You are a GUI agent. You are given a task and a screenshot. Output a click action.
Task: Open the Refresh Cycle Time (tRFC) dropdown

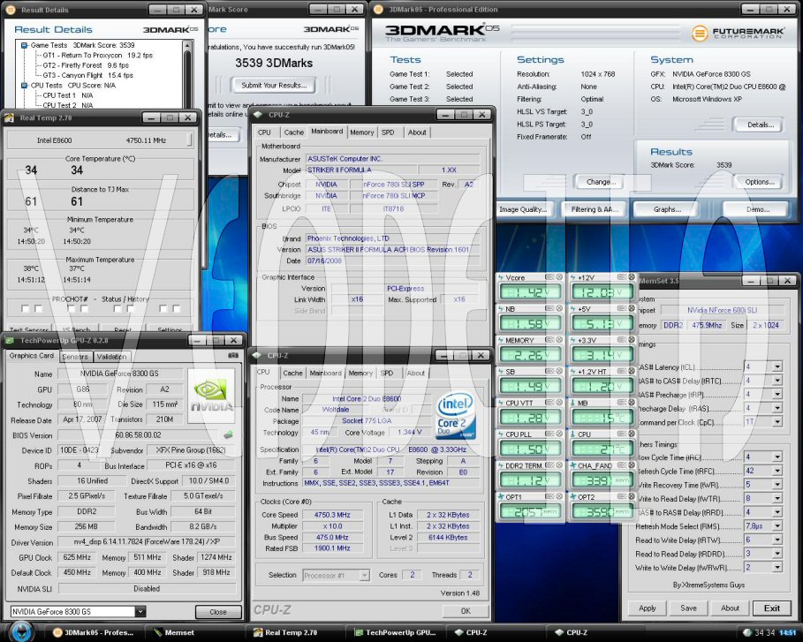click(777, 471)
